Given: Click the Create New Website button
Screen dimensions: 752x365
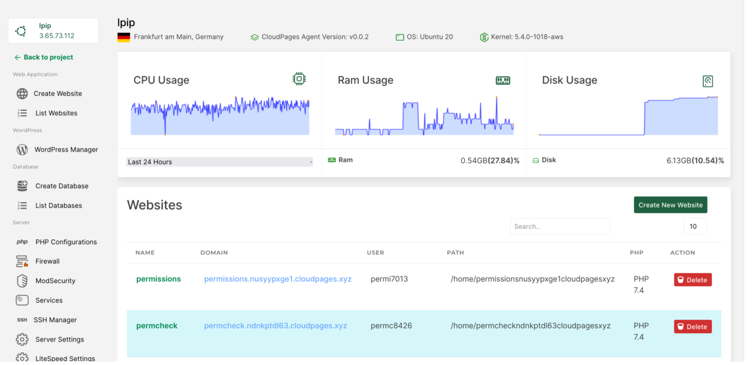Looking at the screenshot, I should click(x=670, y=205).
